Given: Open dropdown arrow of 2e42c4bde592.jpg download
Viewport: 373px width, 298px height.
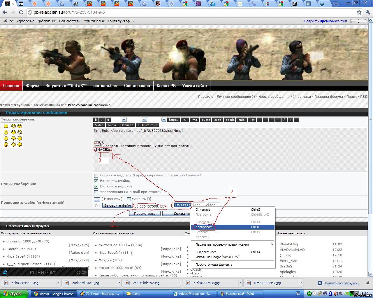Looking at the screenshot, I should point(180,283).
